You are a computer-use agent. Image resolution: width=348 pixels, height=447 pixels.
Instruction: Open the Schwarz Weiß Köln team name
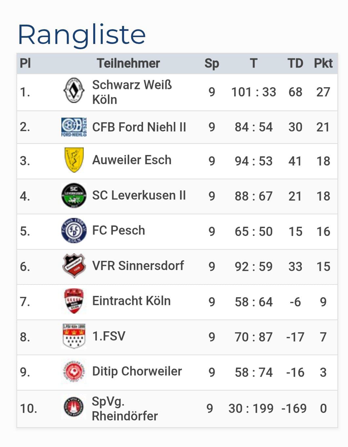pos(132,92)
